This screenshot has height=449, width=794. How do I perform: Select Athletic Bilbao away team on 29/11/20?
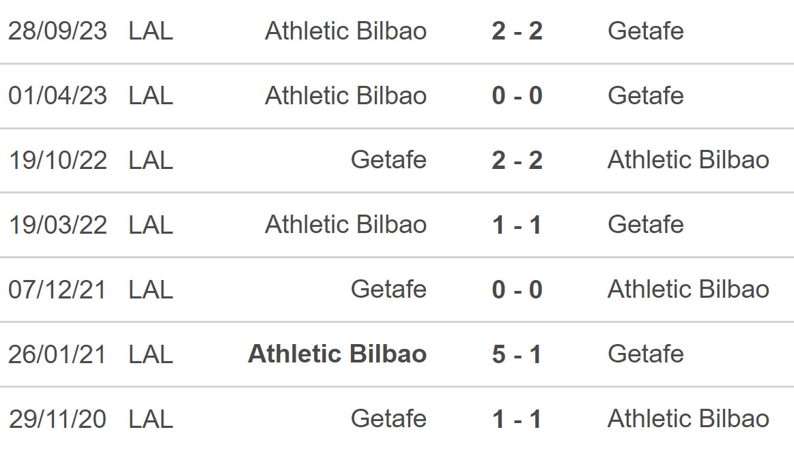point(689,418)
